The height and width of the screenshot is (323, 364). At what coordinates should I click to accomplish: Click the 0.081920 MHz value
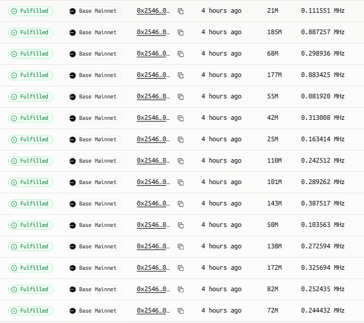point(323,96)
